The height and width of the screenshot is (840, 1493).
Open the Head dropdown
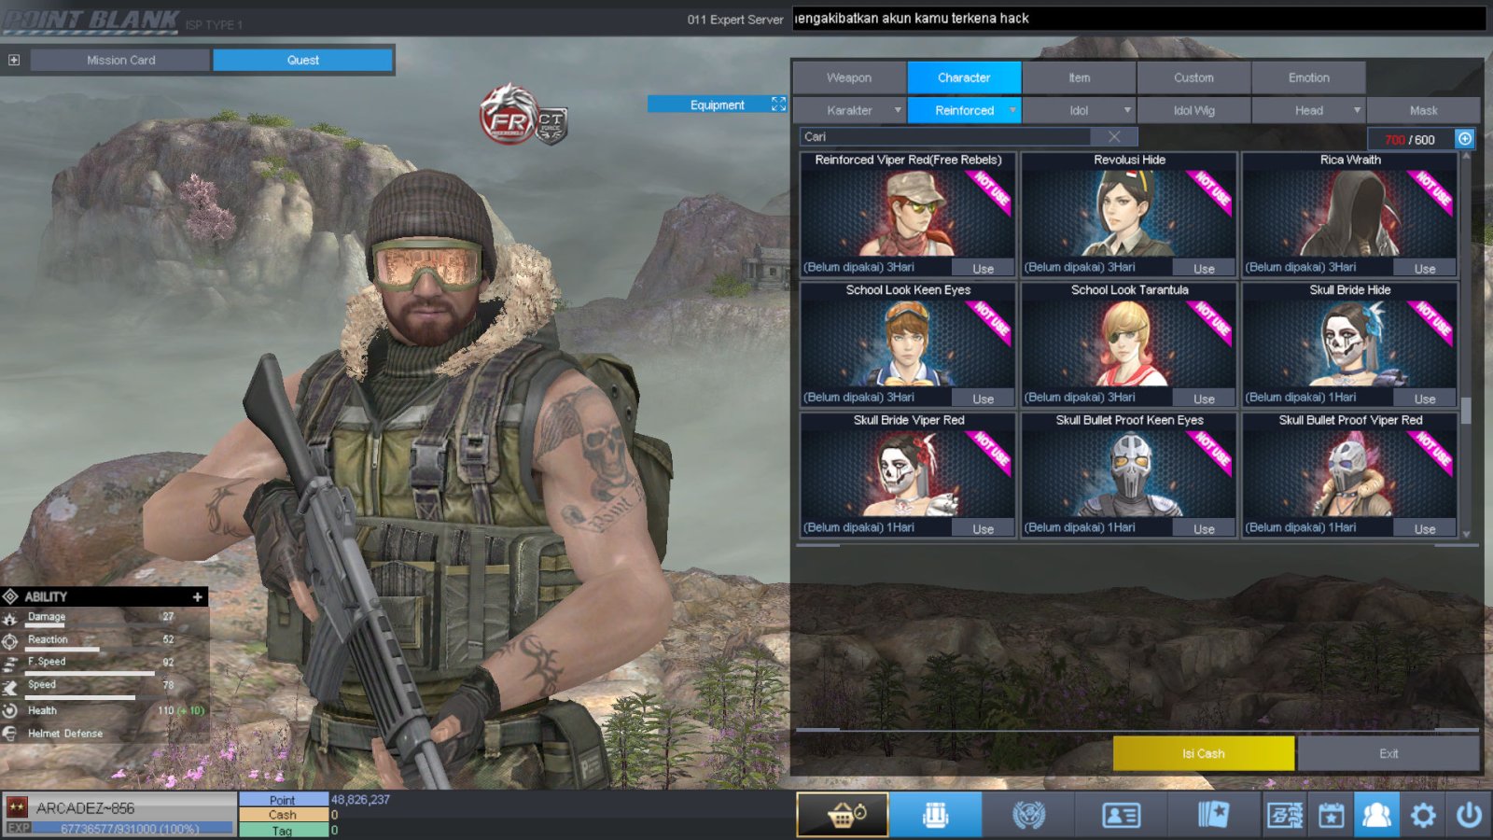[1309, 110]
